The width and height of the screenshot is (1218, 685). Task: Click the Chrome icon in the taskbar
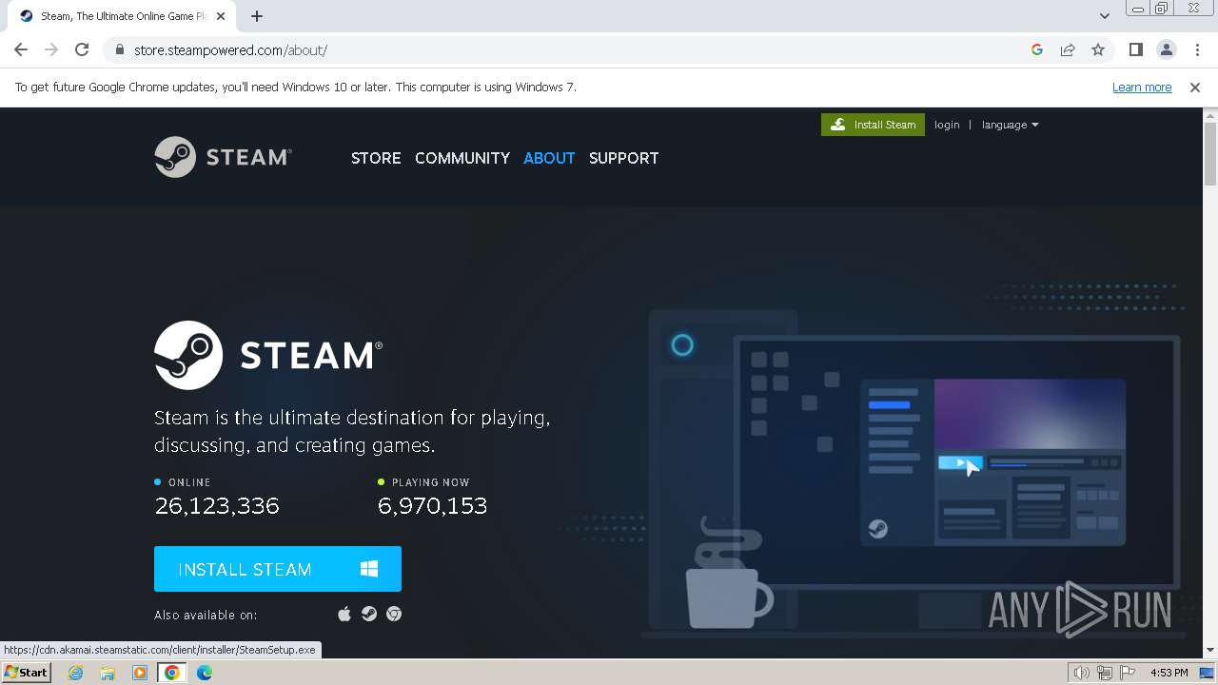[x=172, y=673]
